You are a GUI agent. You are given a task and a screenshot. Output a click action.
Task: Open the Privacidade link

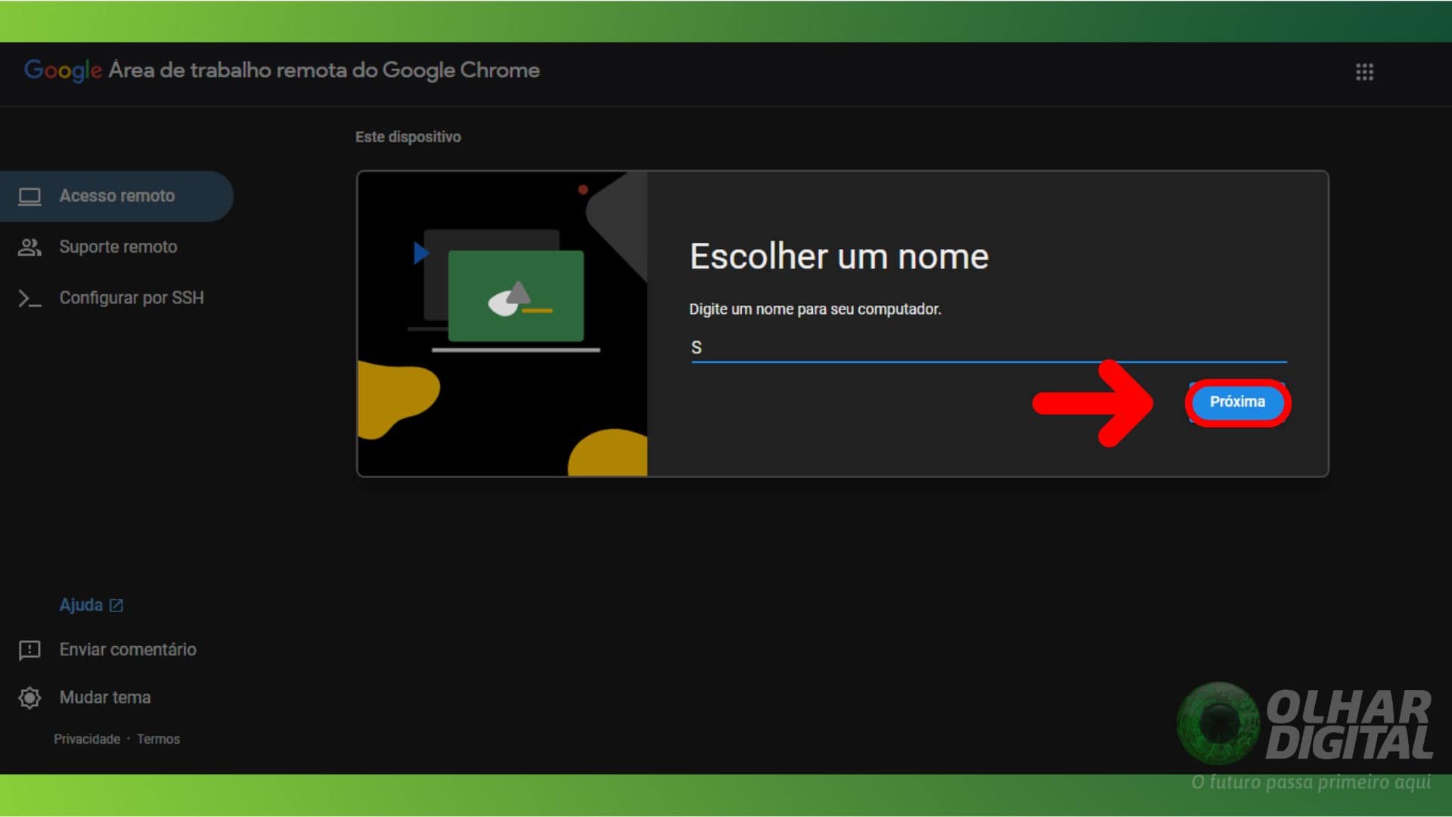click(87, 739)
